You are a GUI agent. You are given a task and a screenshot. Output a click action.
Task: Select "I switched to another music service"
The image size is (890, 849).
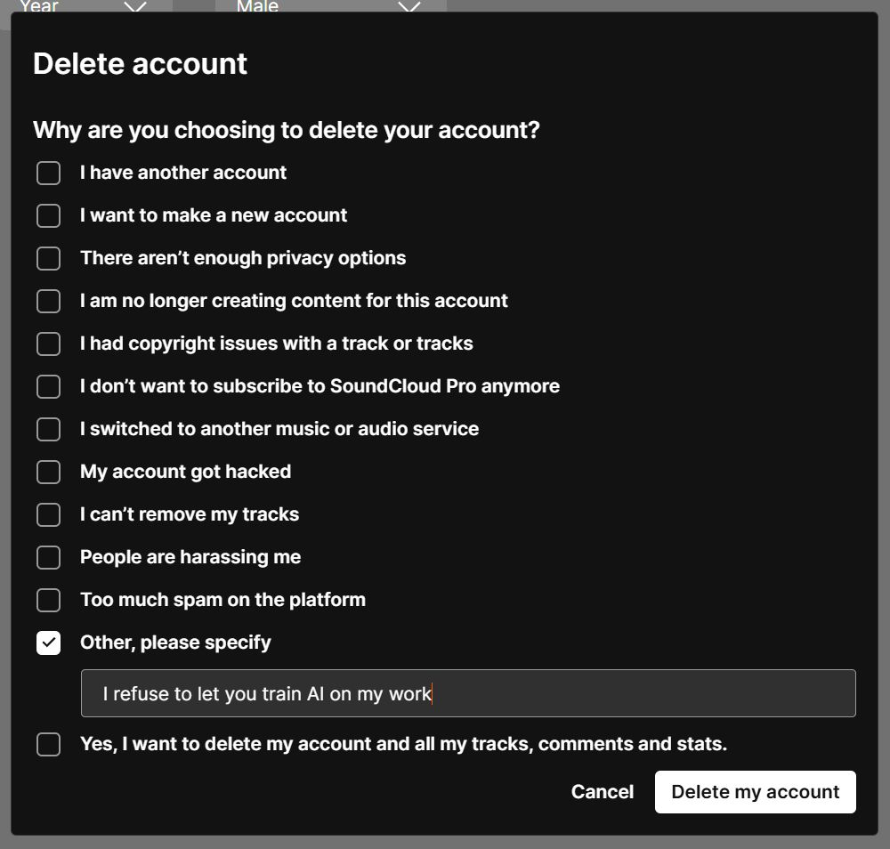point(48,429)
